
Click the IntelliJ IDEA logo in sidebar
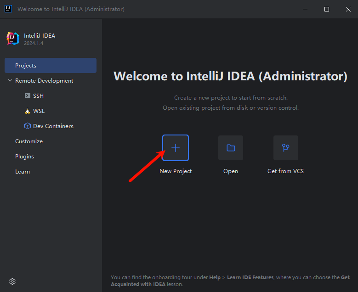tap(13, 39)
